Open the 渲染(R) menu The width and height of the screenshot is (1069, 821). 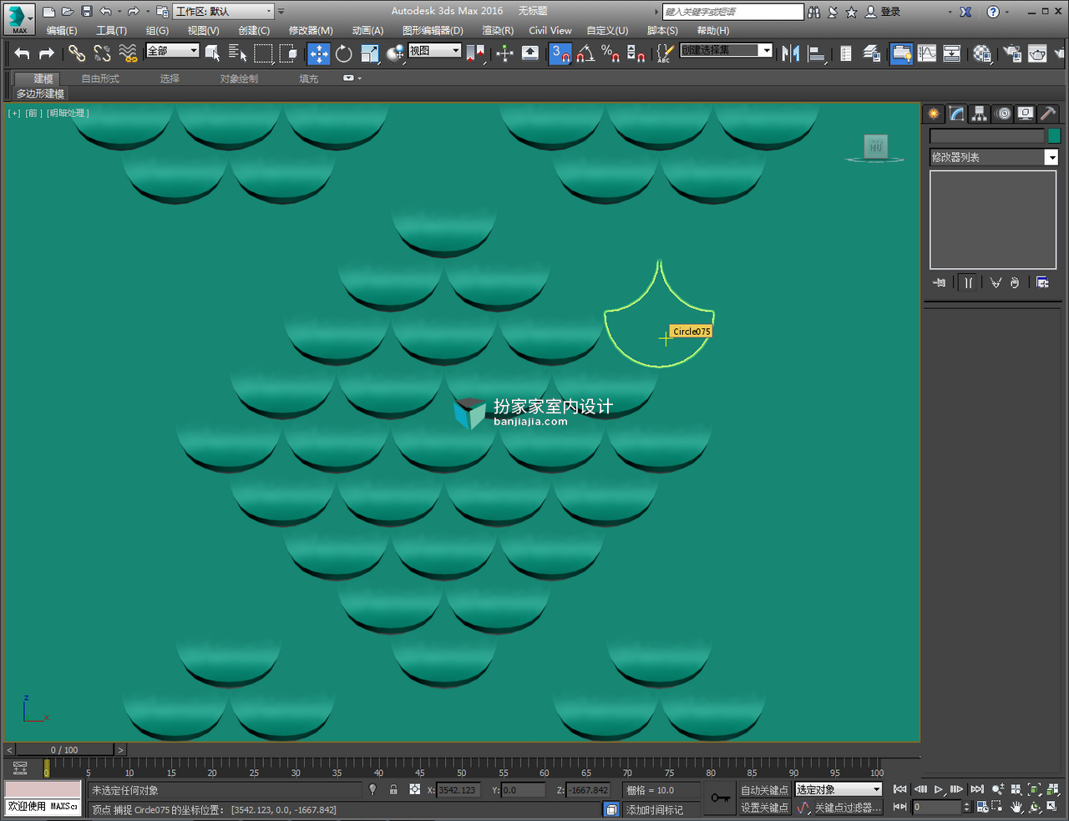(497, 30)
